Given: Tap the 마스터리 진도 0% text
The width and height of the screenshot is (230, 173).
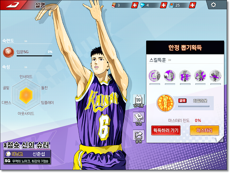Looking at the screenshot, I should click(x=185, y=121).
